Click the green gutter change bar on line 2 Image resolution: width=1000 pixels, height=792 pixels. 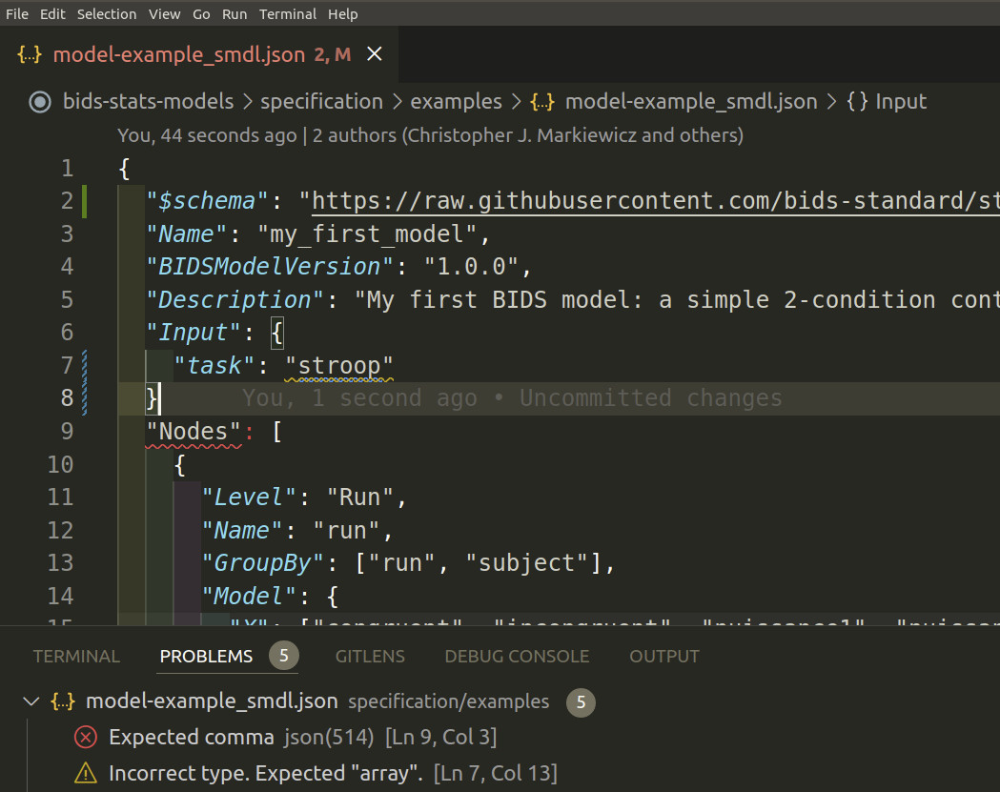[84, 200]
